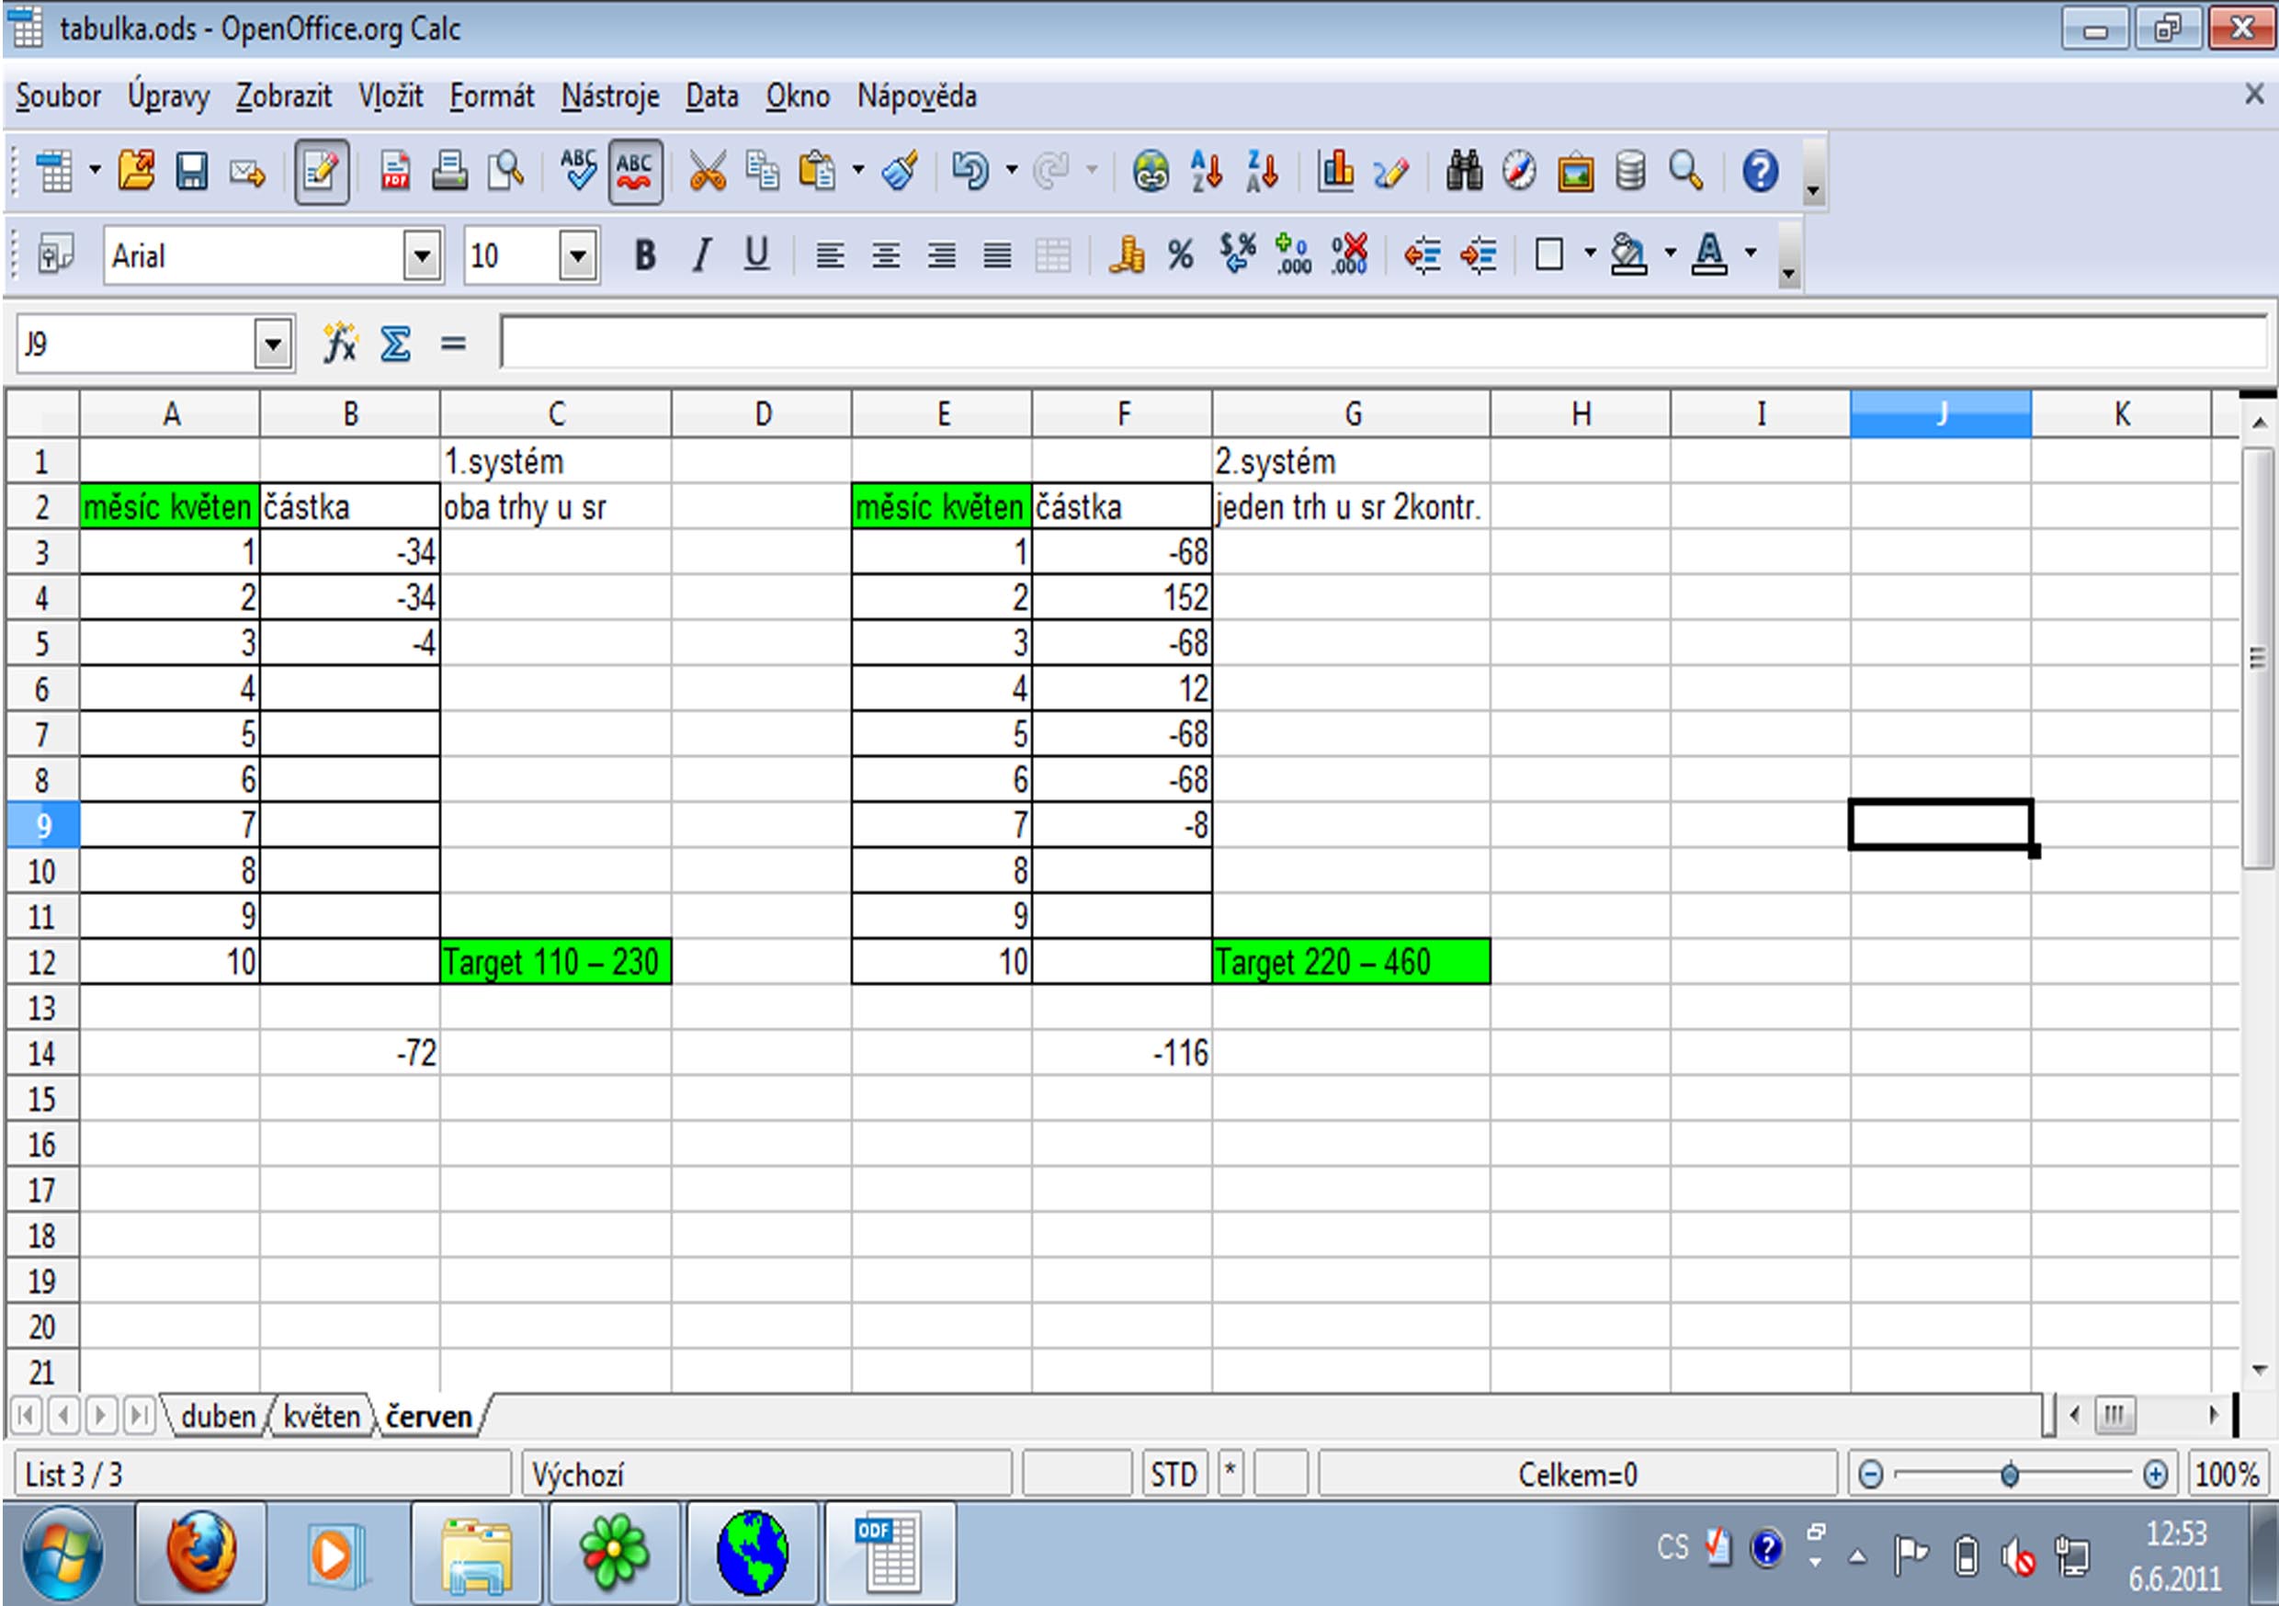Click the Sort Ascending icon

point(1206,172)
